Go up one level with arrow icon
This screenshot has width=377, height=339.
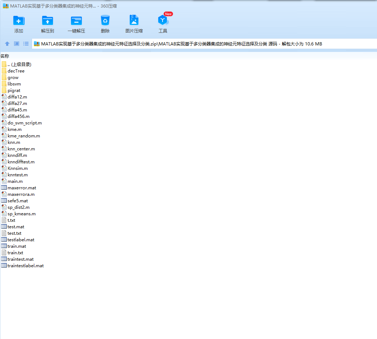7,44
